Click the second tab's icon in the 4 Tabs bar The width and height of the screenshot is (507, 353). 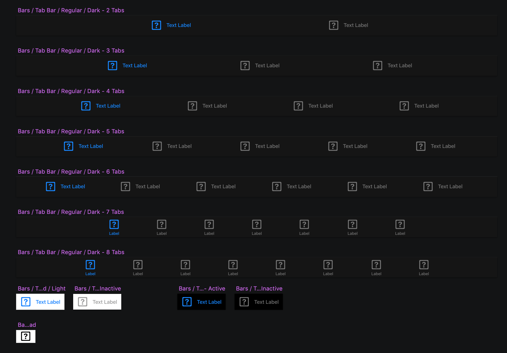point(192,106)
